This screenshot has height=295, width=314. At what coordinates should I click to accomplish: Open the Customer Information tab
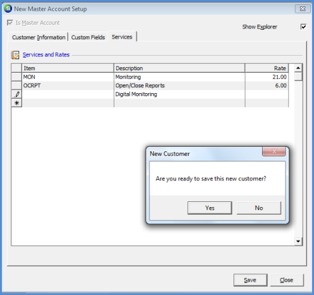(x=39, y=37)
